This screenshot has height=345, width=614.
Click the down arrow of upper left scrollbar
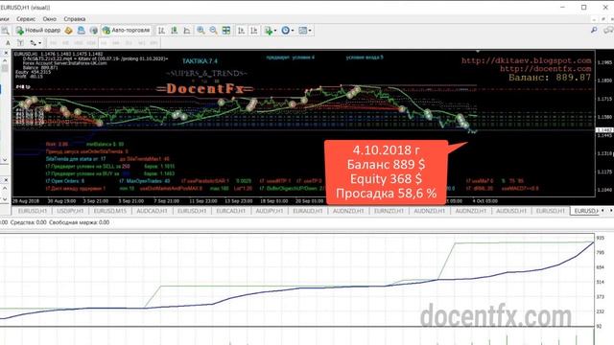pyautogui.click(x=5, y=160)
